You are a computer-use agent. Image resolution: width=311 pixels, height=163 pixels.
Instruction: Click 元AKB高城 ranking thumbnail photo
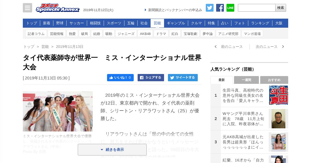click(x=278, y=142)
